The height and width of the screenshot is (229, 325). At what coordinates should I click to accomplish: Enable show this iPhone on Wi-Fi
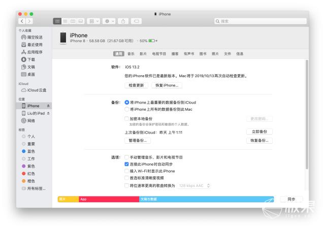tap(126, 171)
